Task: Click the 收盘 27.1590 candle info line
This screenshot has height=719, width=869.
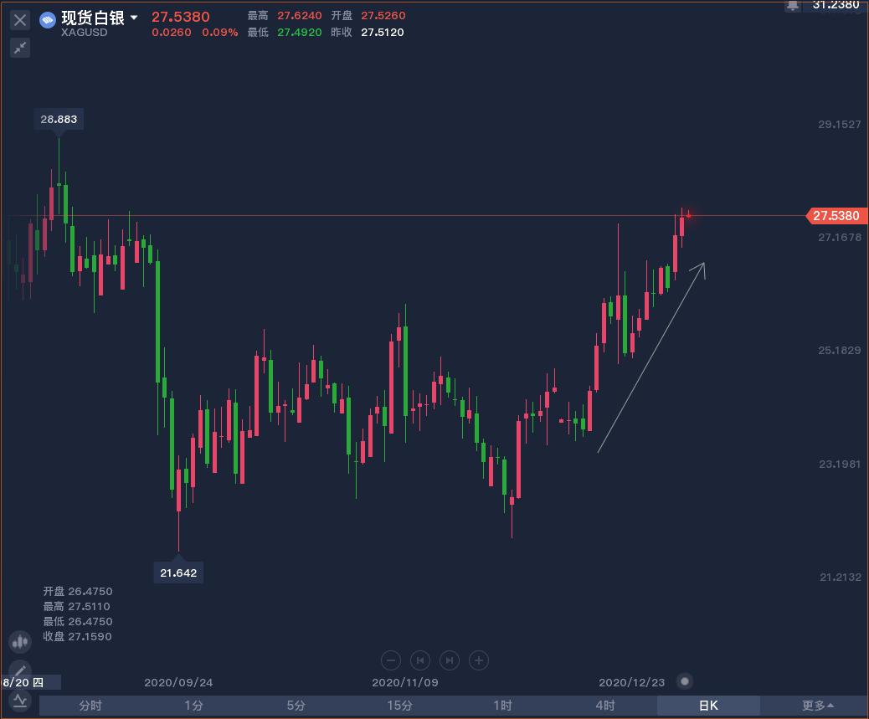Action: point(77,636)
